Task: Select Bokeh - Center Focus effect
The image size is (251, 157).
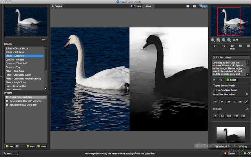Action: click(24, 48)
